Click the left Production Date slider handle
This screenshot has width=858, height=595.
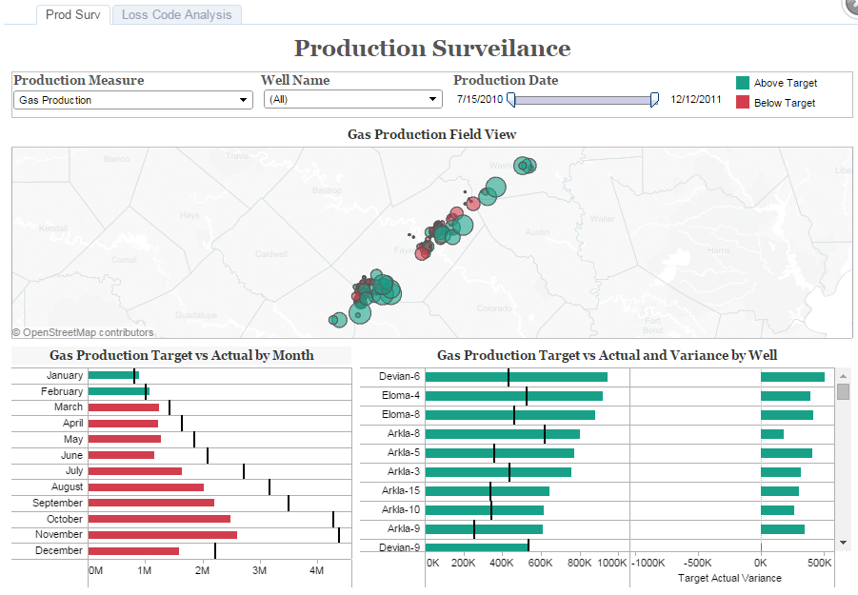(x=510, y=99)
